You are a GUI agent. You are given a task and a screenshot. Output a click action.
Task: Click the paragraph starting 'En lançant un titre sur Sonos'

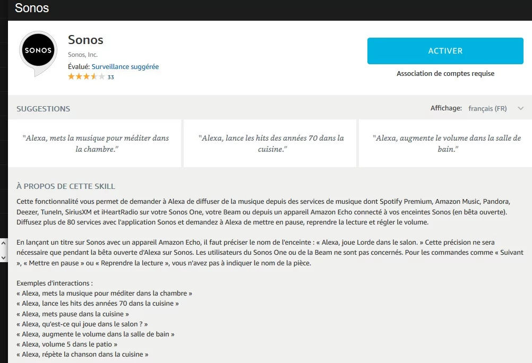(x=270, y=253)
